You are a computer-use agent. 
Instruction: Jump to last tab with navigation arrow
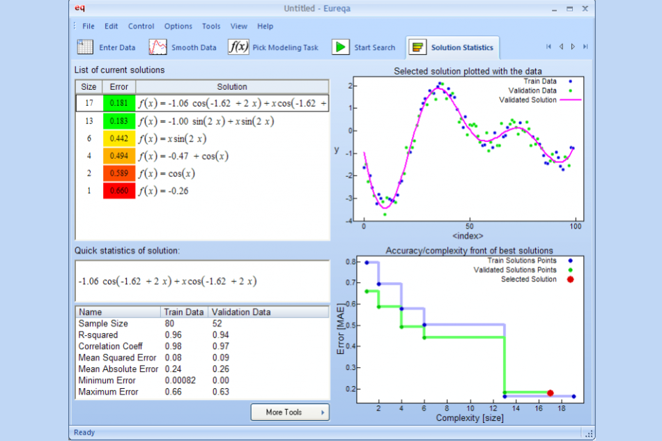click(x=585, y=47)
